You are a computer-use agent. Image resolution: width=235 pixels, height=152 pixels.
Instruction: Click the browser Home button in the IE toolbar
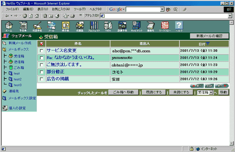click(37, 16)
